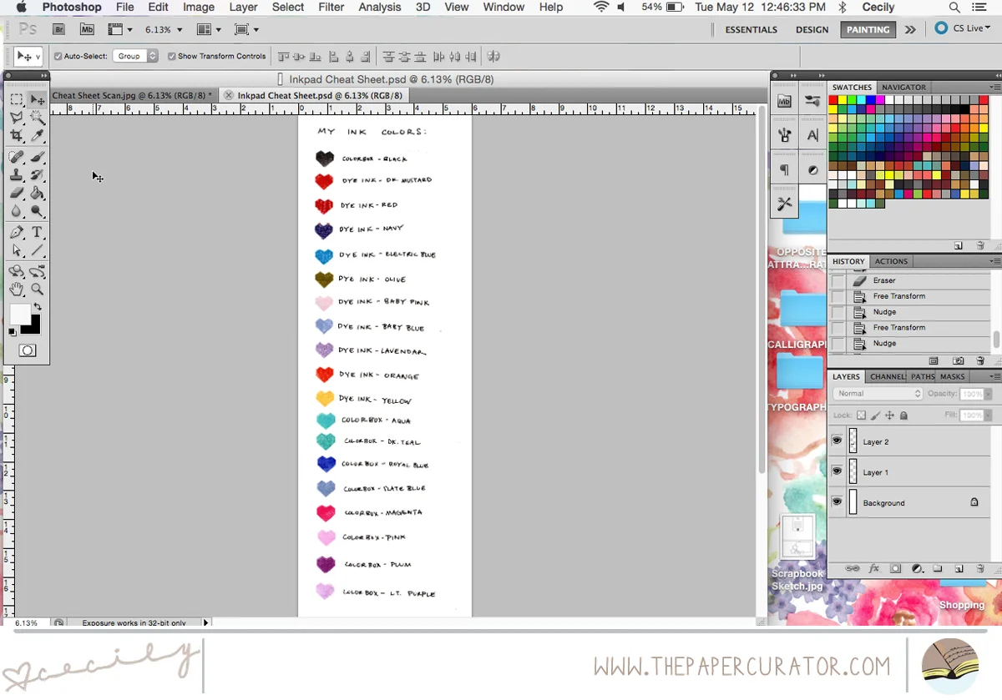Switch to the Channels tab
1002x700 pixels.
(x=887, y=377)
